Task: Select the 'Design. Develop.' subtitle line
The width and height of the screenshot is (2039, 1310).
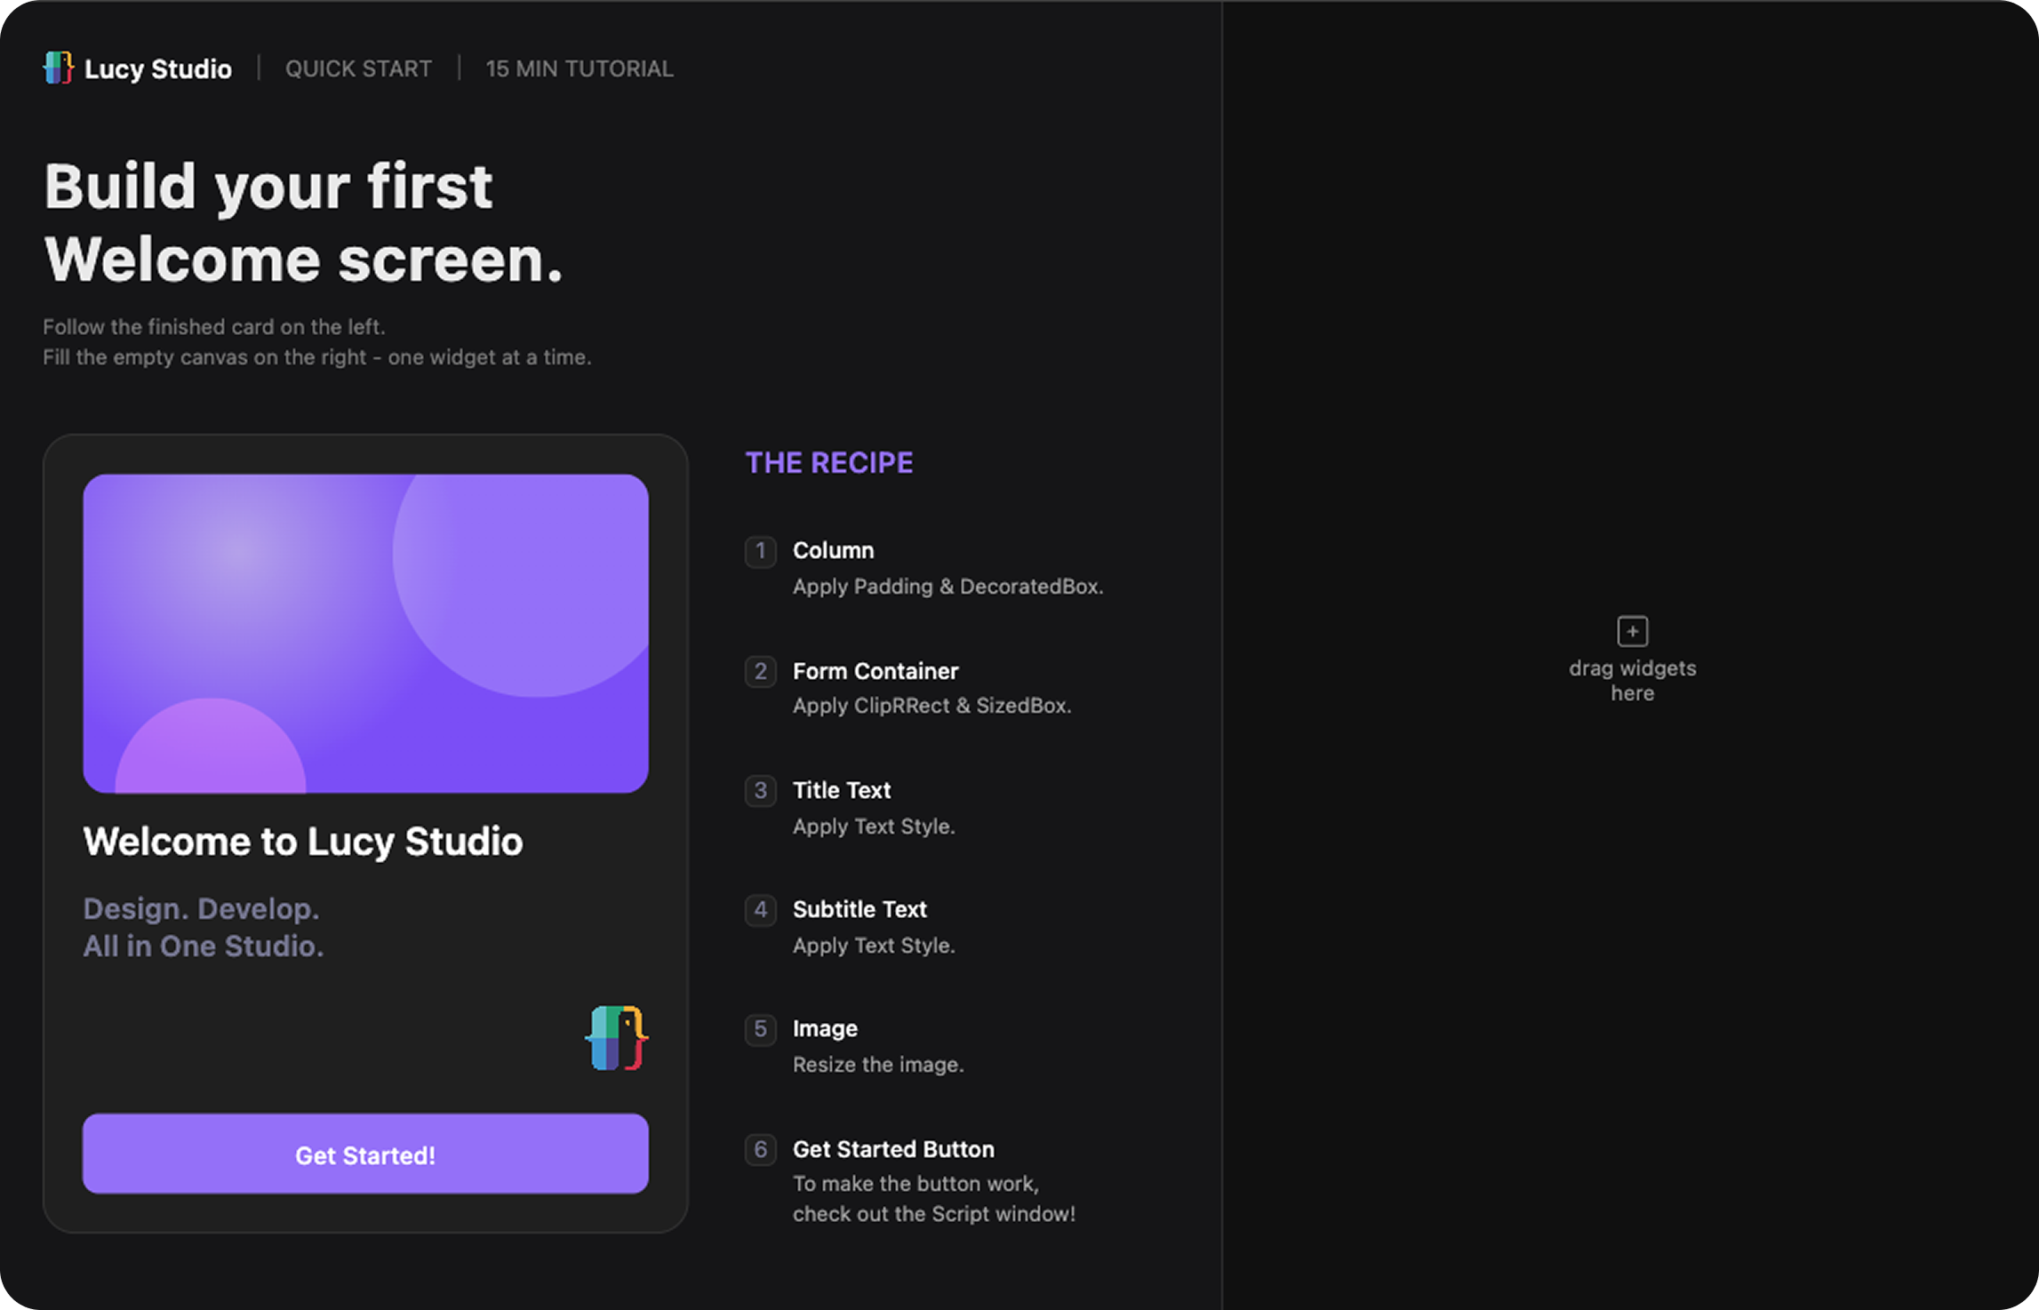Action: click(x=201, y=908)
